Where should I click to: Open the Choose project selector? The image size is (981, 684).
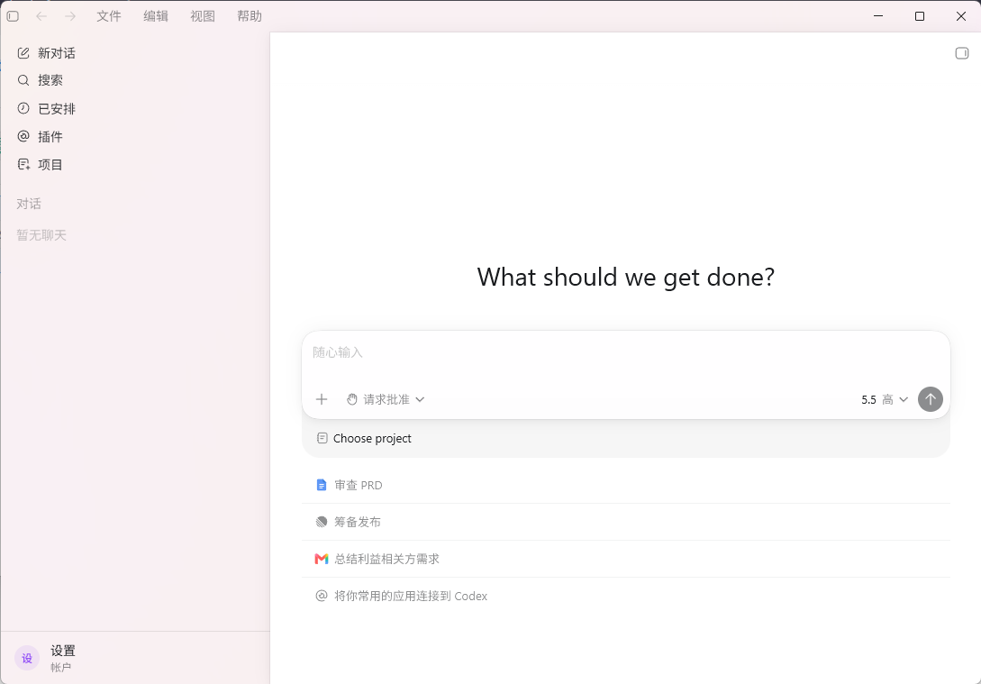pos(364,438)
